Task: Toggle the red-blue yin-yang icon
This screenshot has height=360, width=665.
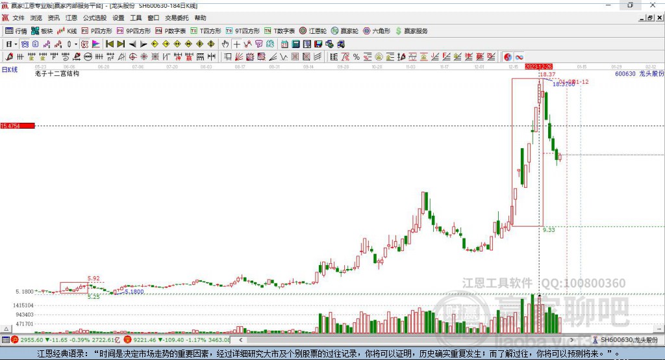Action: (x=507, y=57)
